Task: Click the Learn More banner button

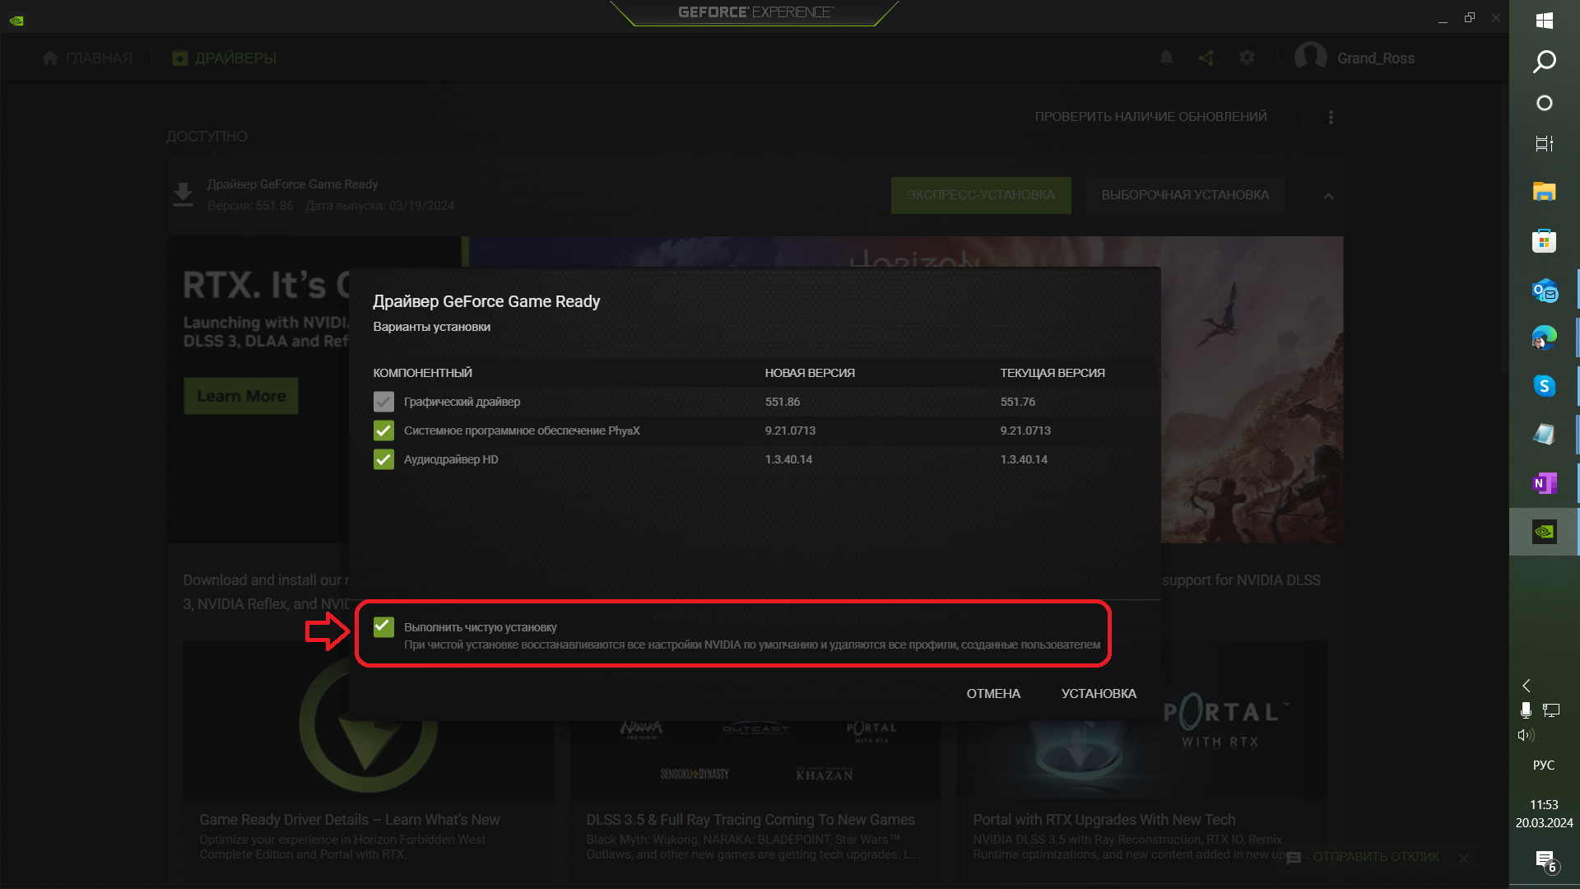Action: [x=241, y=396]
